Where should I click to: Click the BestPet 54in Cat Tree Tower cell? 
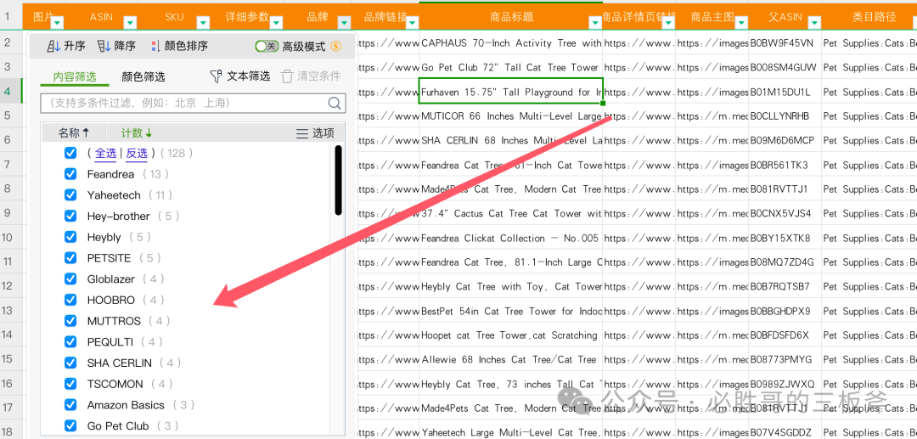click(x=510, y=311)
